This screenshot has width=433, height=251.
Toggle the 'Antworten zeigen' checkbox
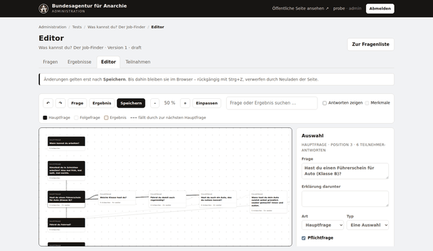point(325,103)
